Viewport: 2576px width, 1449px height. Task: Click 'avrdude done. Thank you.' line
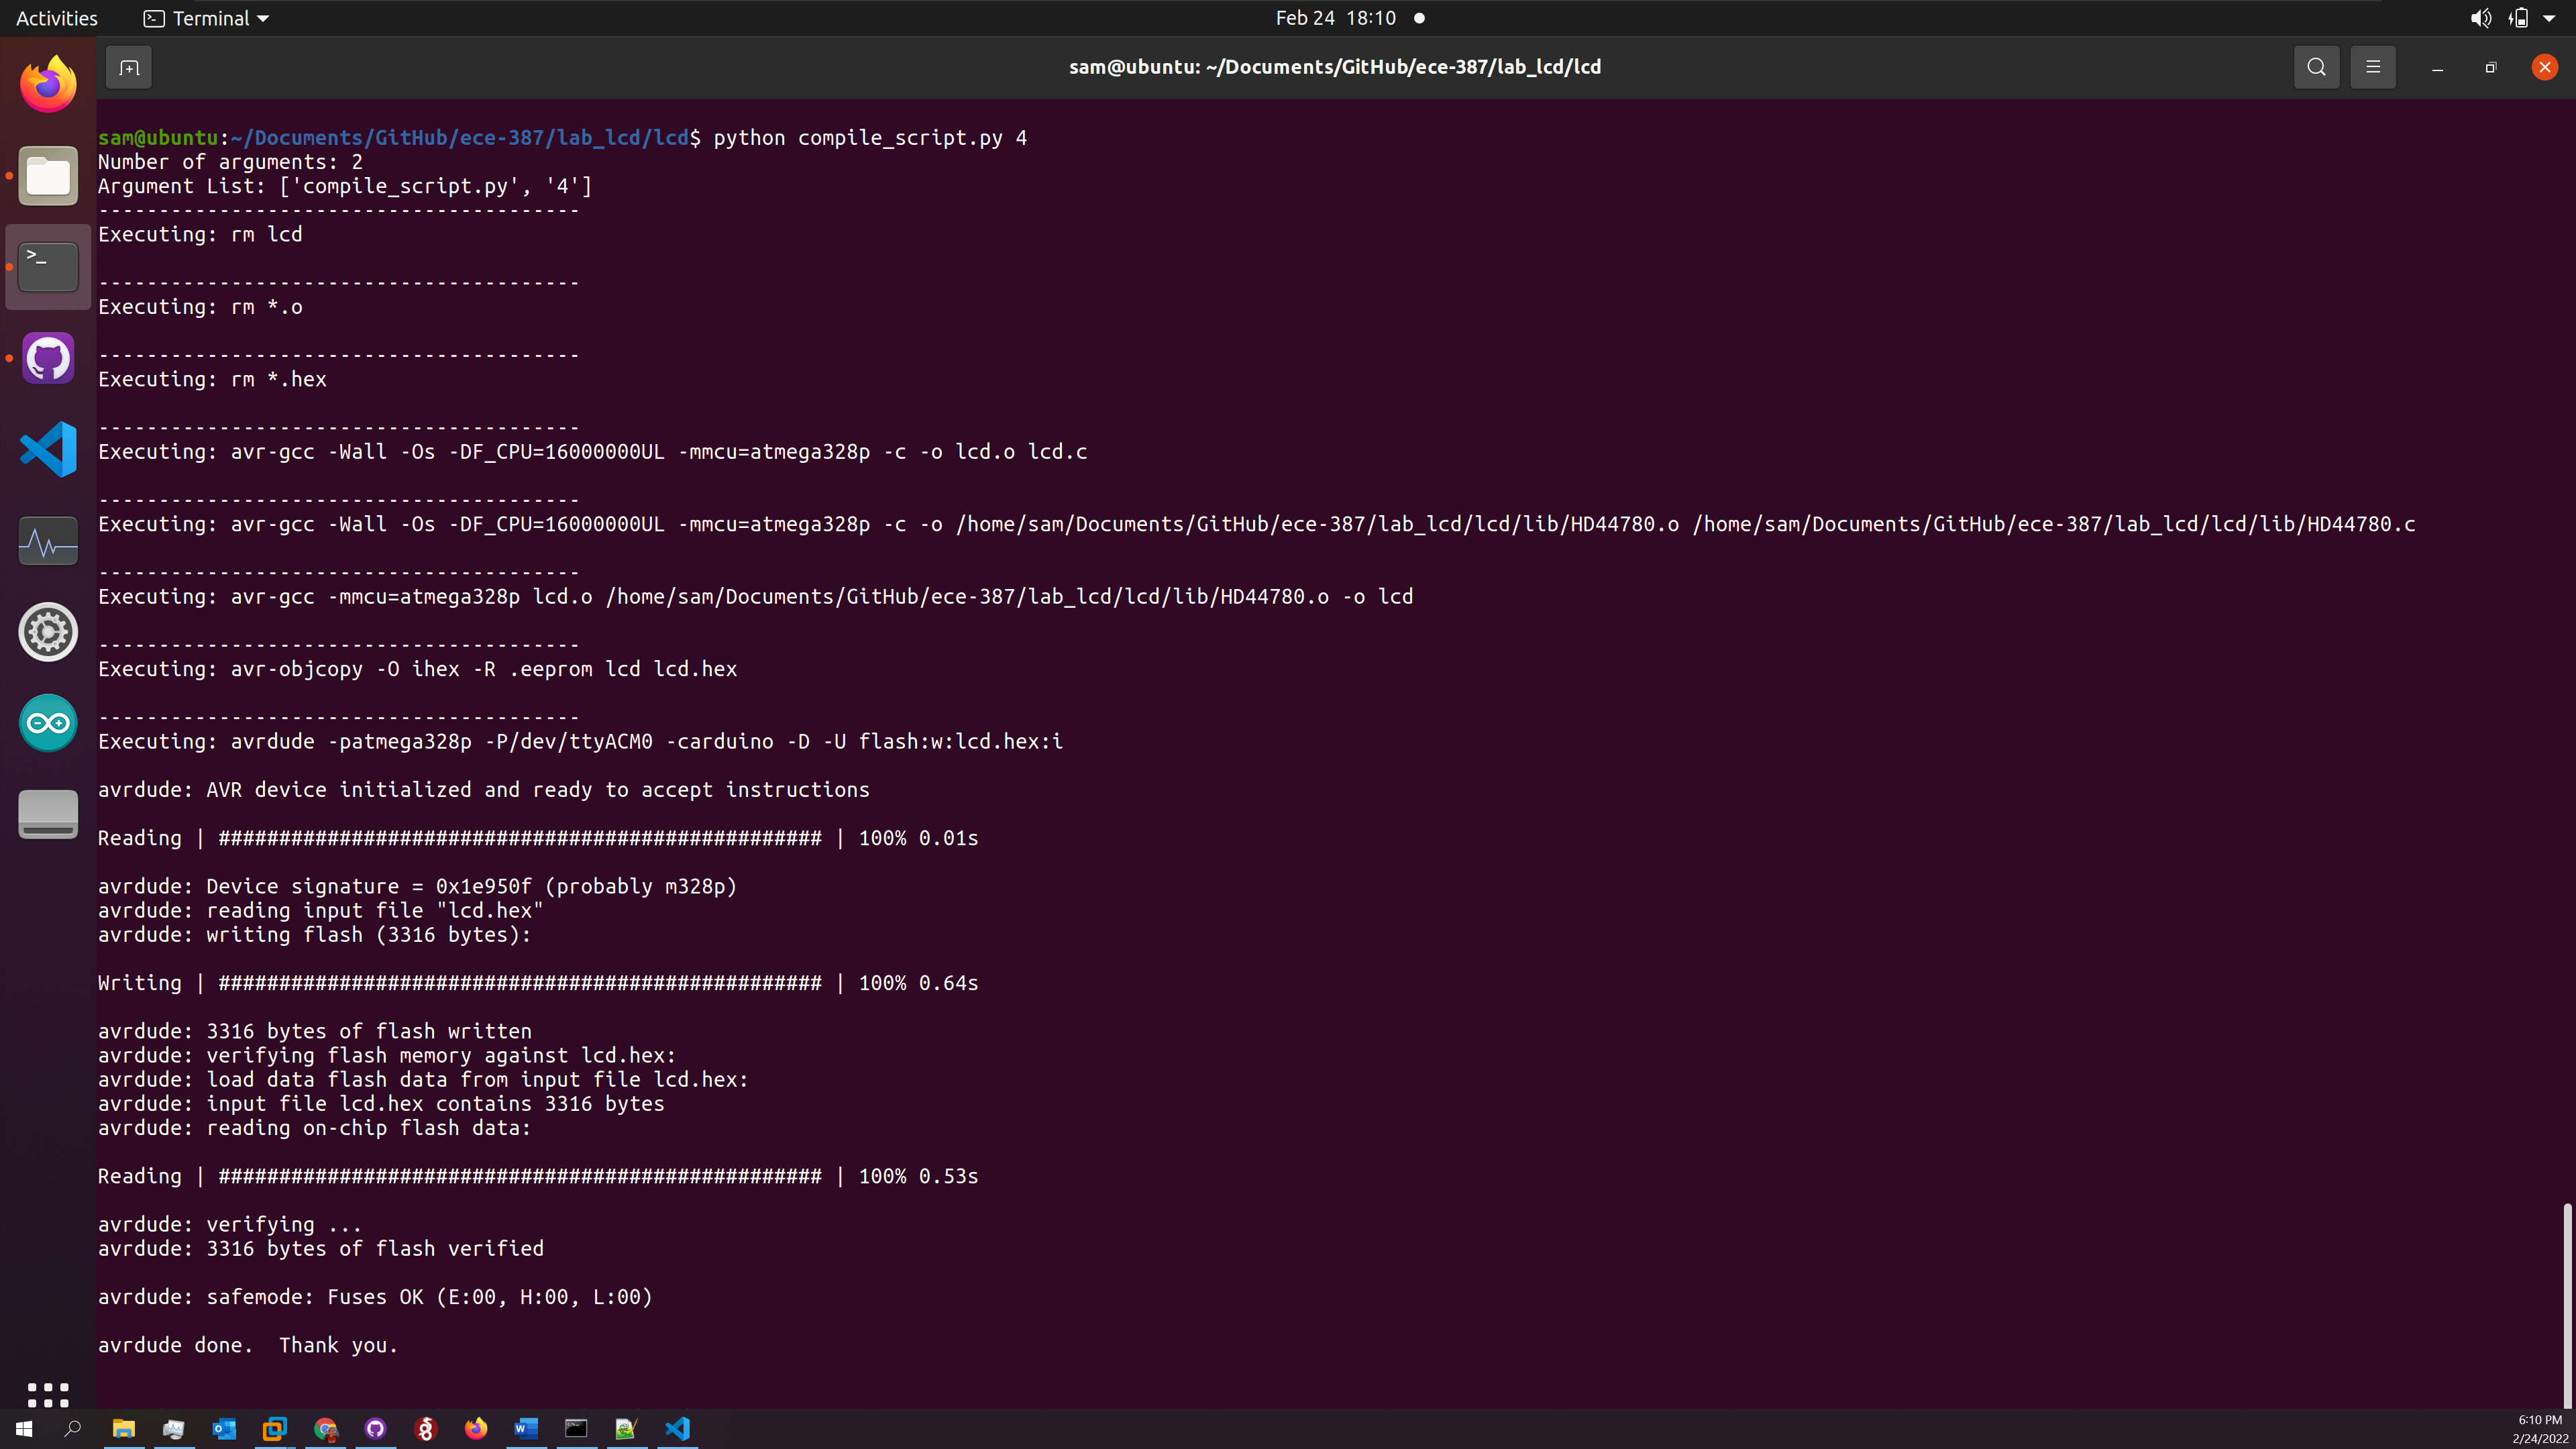tap(248, 1345)
